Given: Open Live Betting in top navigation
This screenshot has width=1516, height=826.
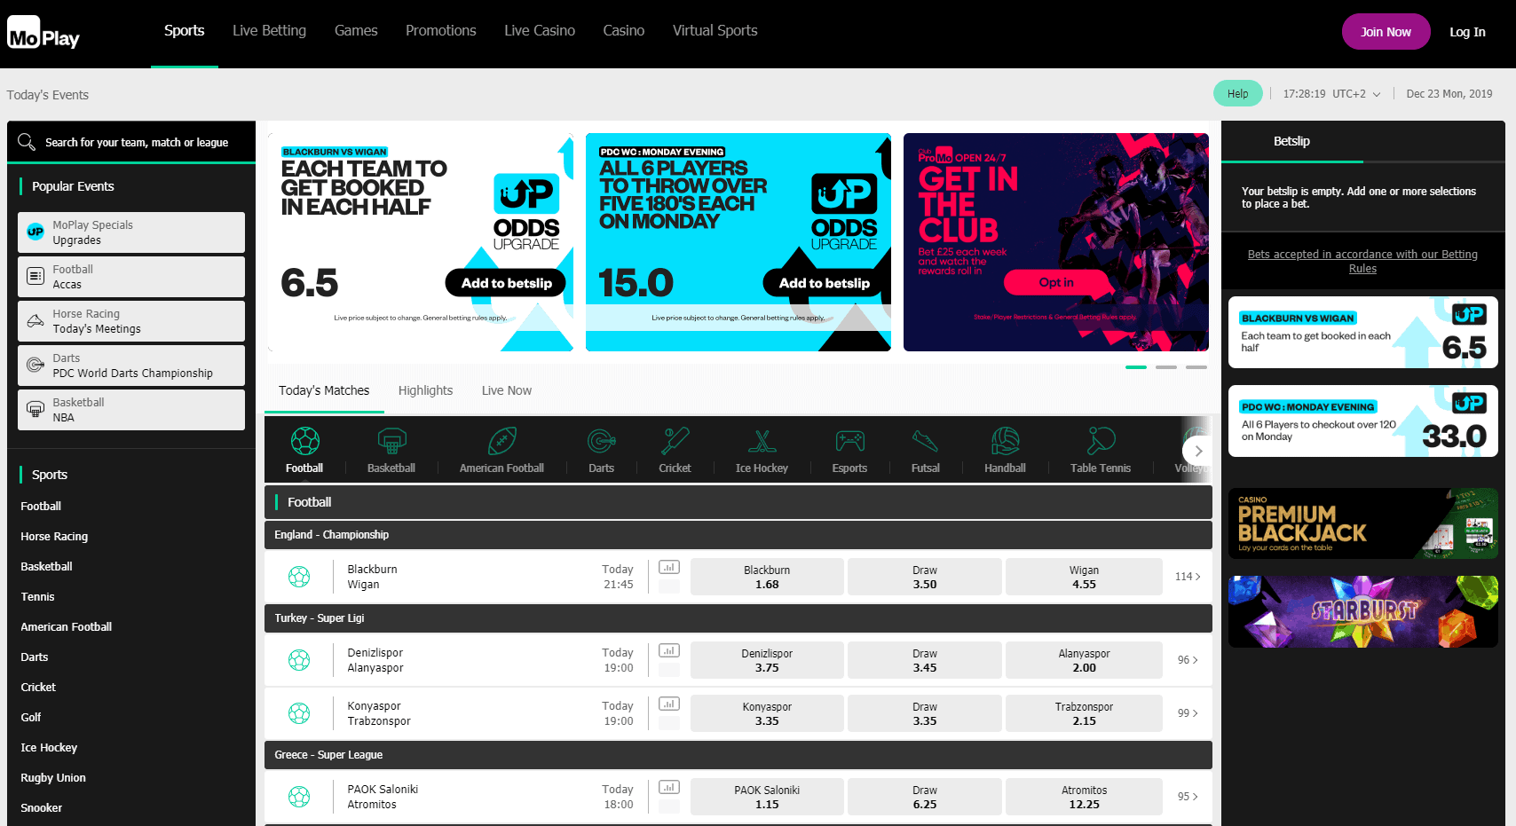Looking at the screenshot, I should 269,31.
